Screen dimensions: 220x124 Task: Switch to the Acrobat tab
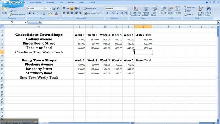pyautogui.click(x=92, y=2)
